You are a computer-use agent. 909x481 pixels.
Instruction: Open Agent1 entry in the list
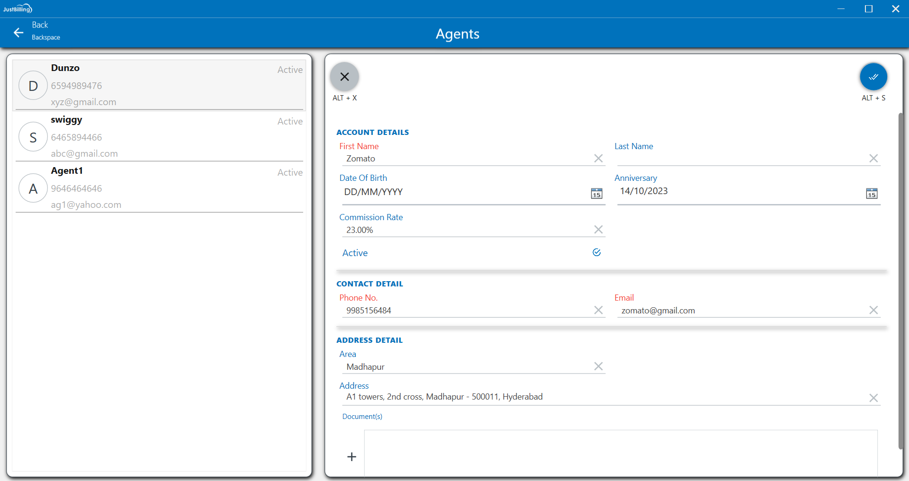[x=159, y=188]
